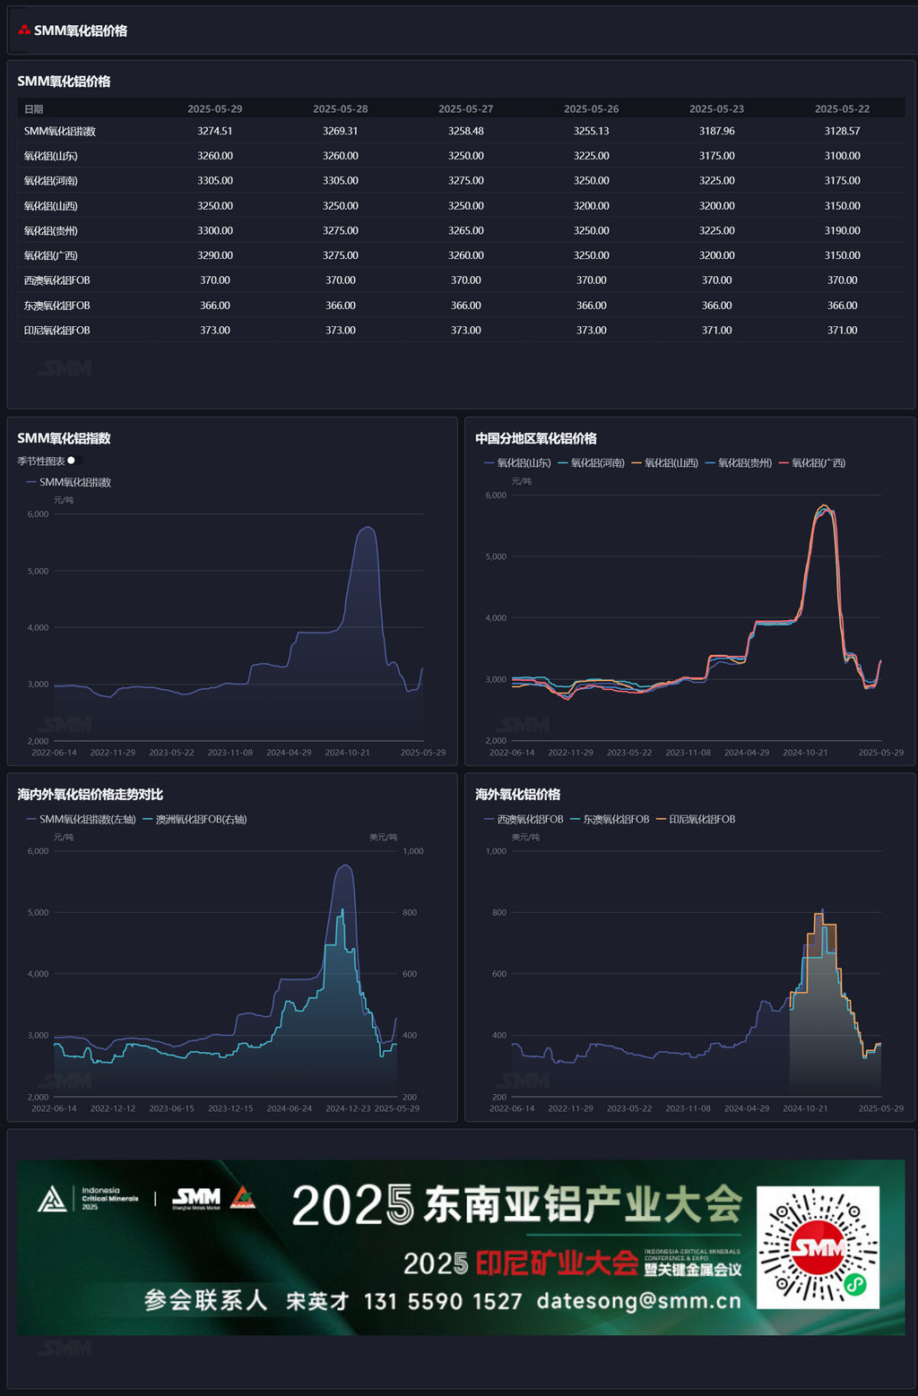The height and width of the screenshot is (1396, 918).
Task: Toggle the 印尼氧化铝FOB legend series
Action: pyautogui.click(x=696, y=819)
